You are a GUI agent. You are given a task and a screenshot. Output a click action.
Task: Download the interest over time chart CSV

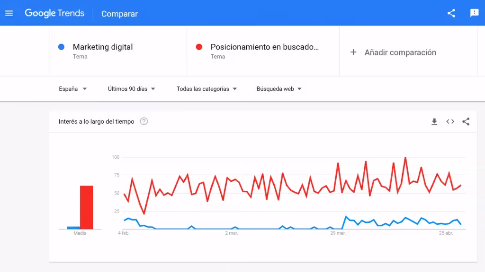coord(434,121)
